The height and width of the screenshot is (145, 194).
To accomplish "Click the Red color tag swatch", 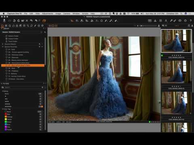I will (6, 114).
